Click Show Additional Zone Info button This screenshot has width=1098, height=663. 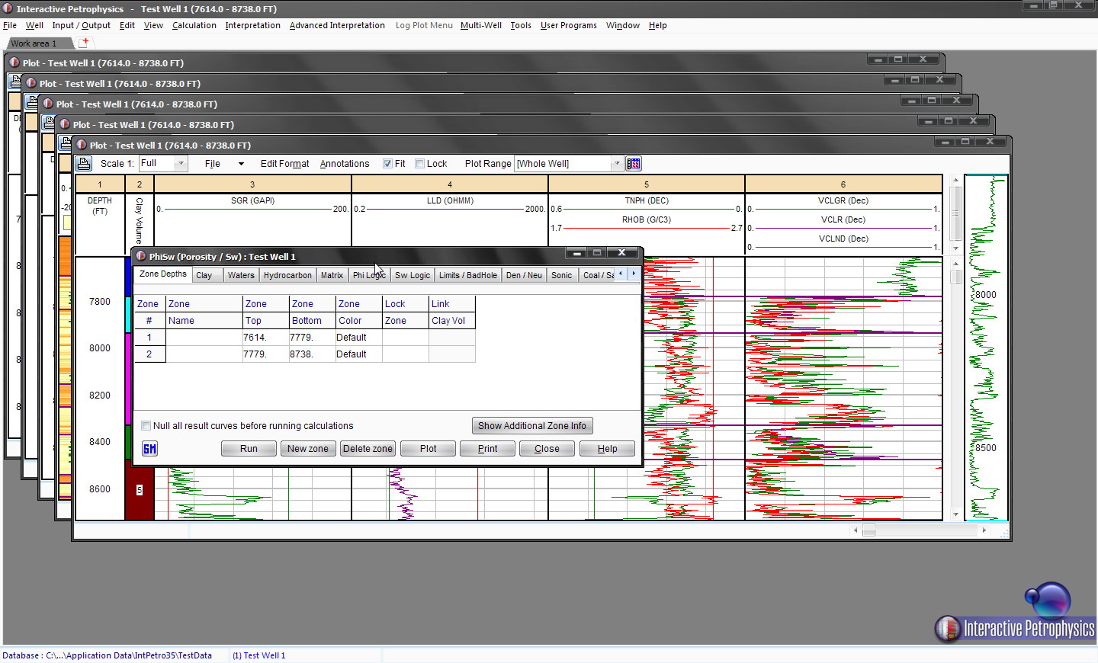click(532, 426)
